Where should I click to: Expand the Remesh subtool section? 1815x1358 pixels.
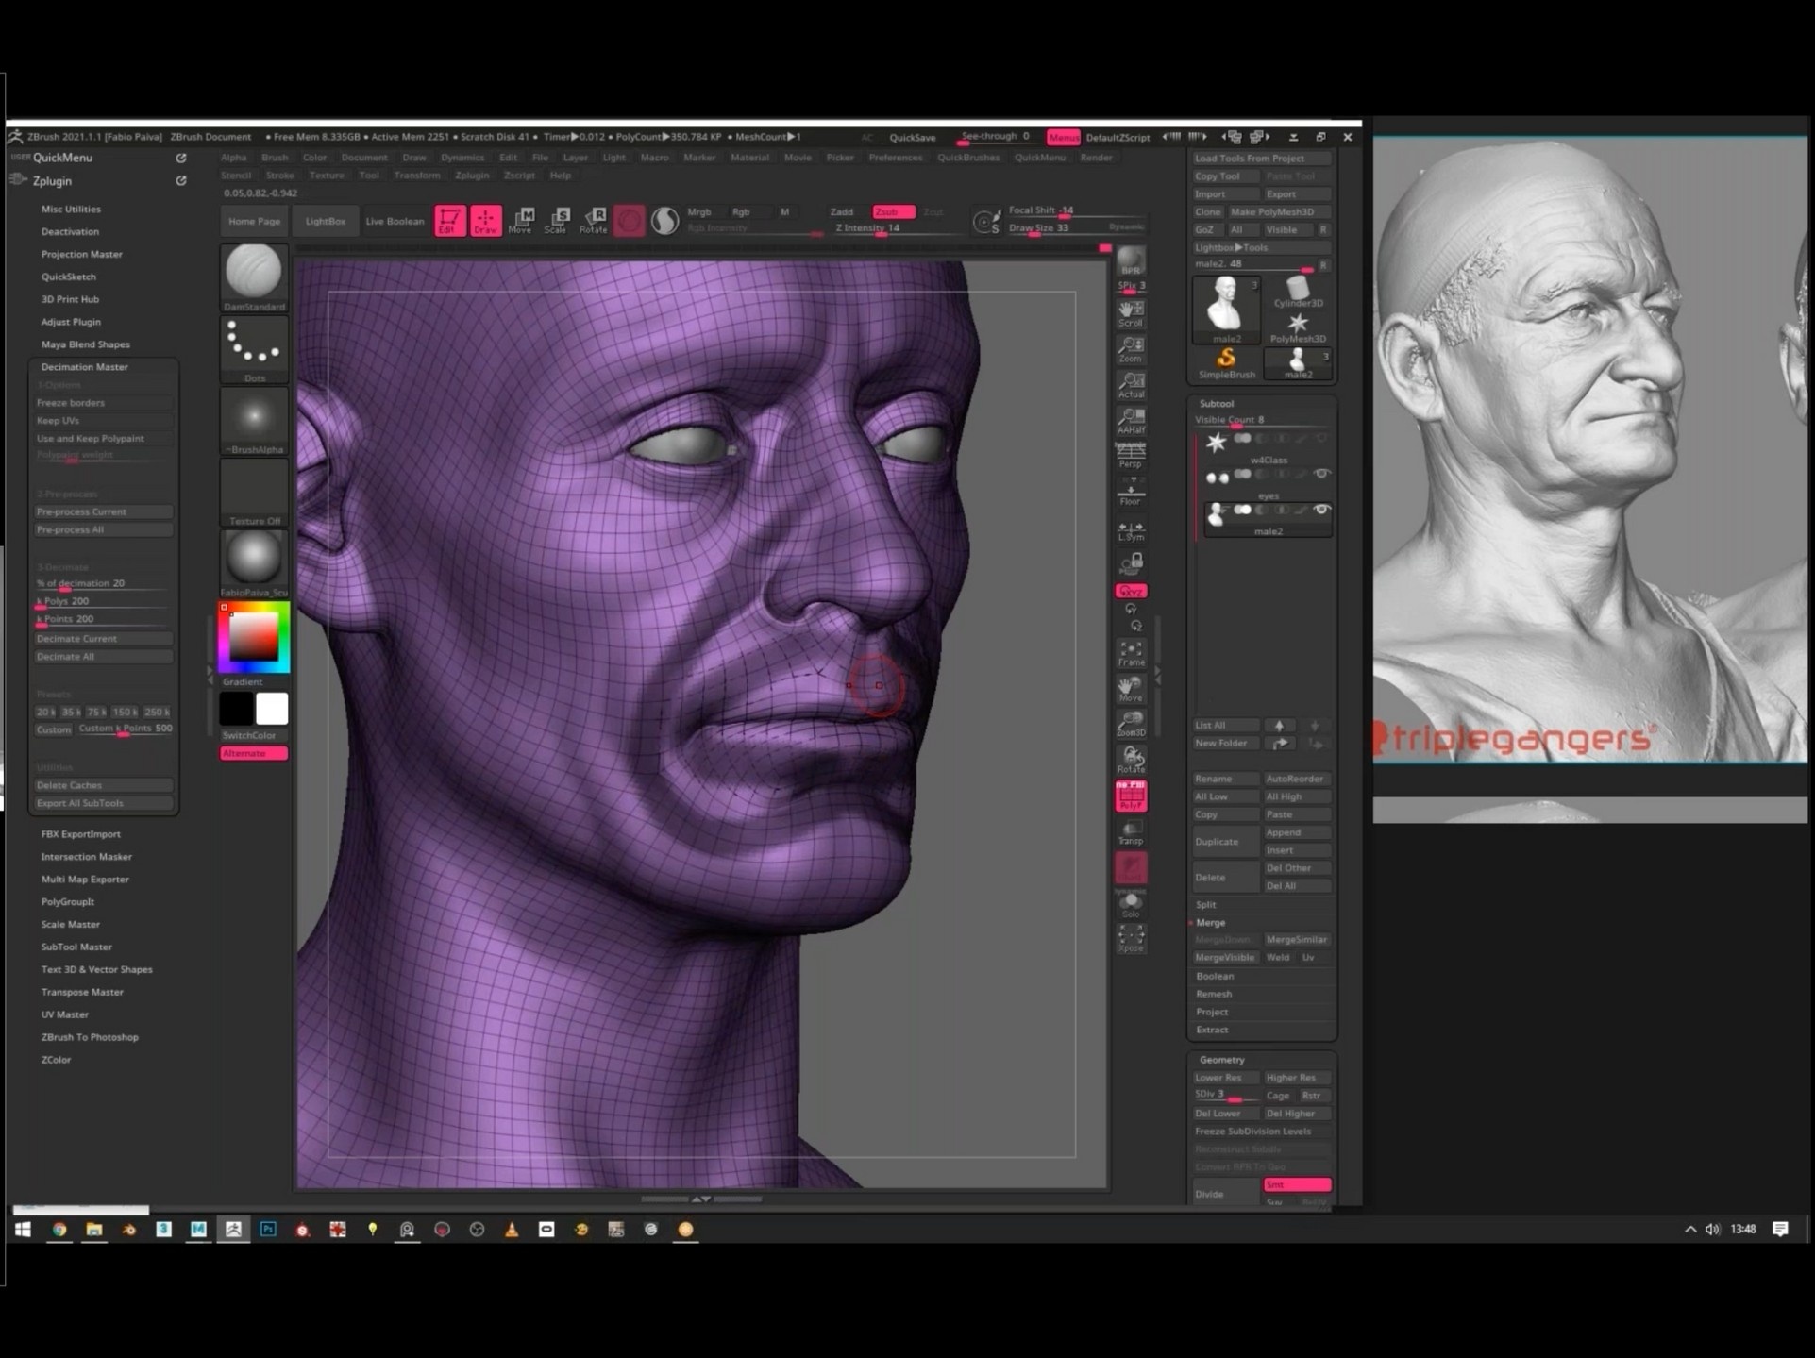point(1214,994)
